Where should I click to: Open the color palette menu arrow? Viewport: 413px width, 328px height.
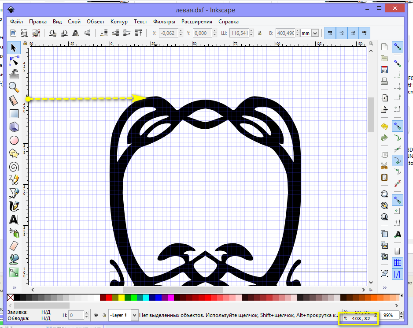[x=402, y=295]
